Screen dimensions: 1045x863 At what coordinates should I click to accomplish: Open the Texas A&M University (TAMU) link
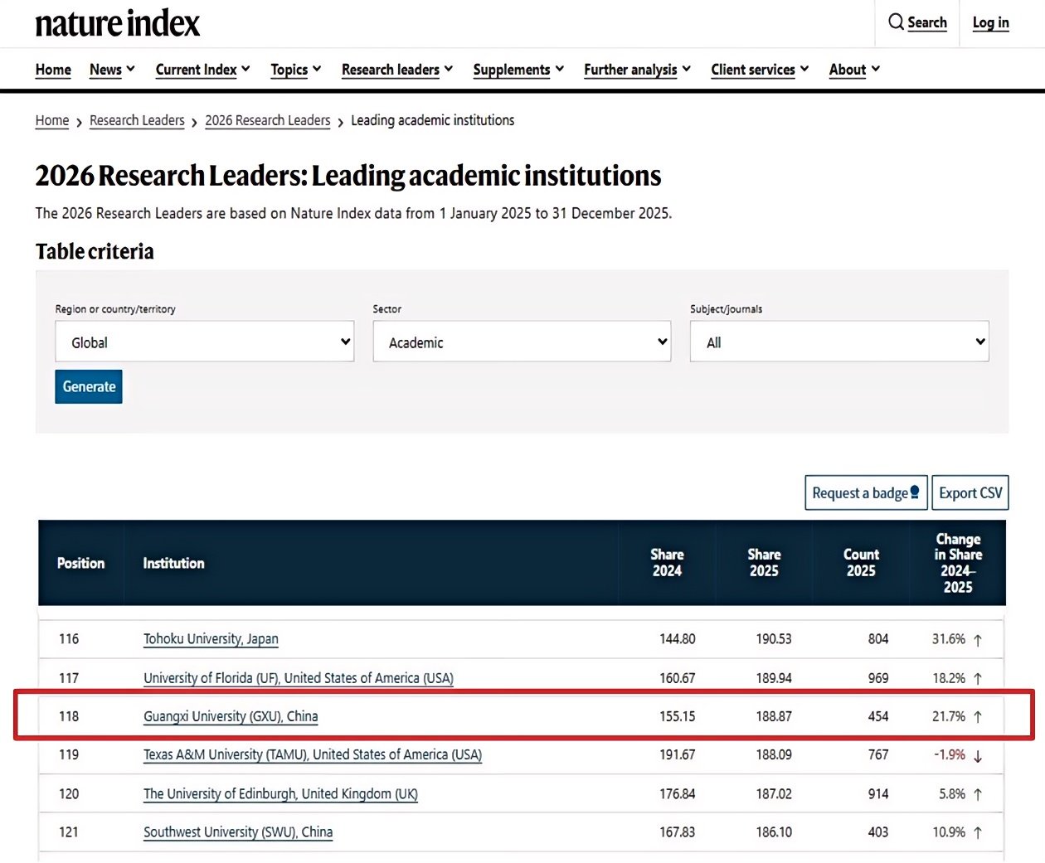tap(313, 755)
